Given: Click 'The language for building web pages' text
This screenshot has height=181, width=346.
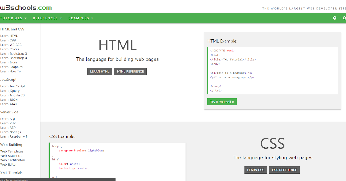Looking at the screenshot, I should tap(117, 59).
